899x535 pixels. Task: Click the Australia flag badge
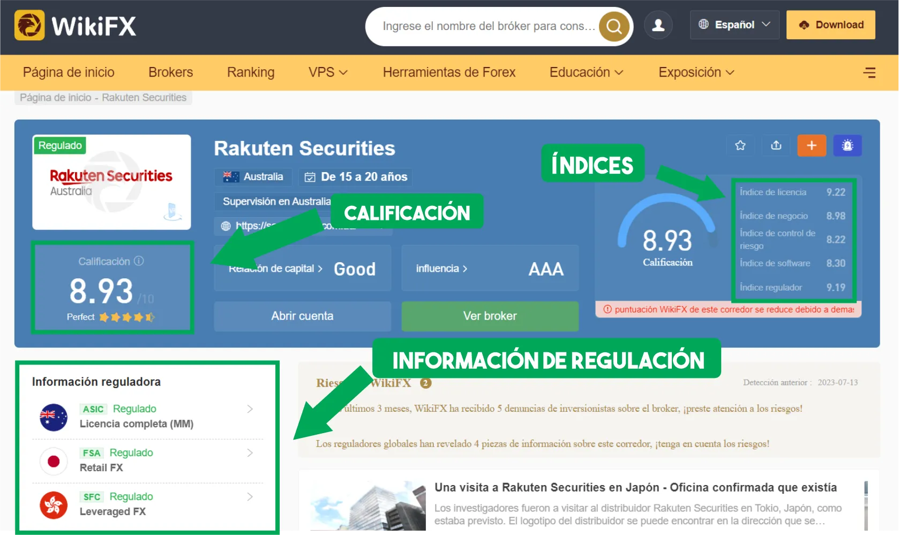coord(253,177)
